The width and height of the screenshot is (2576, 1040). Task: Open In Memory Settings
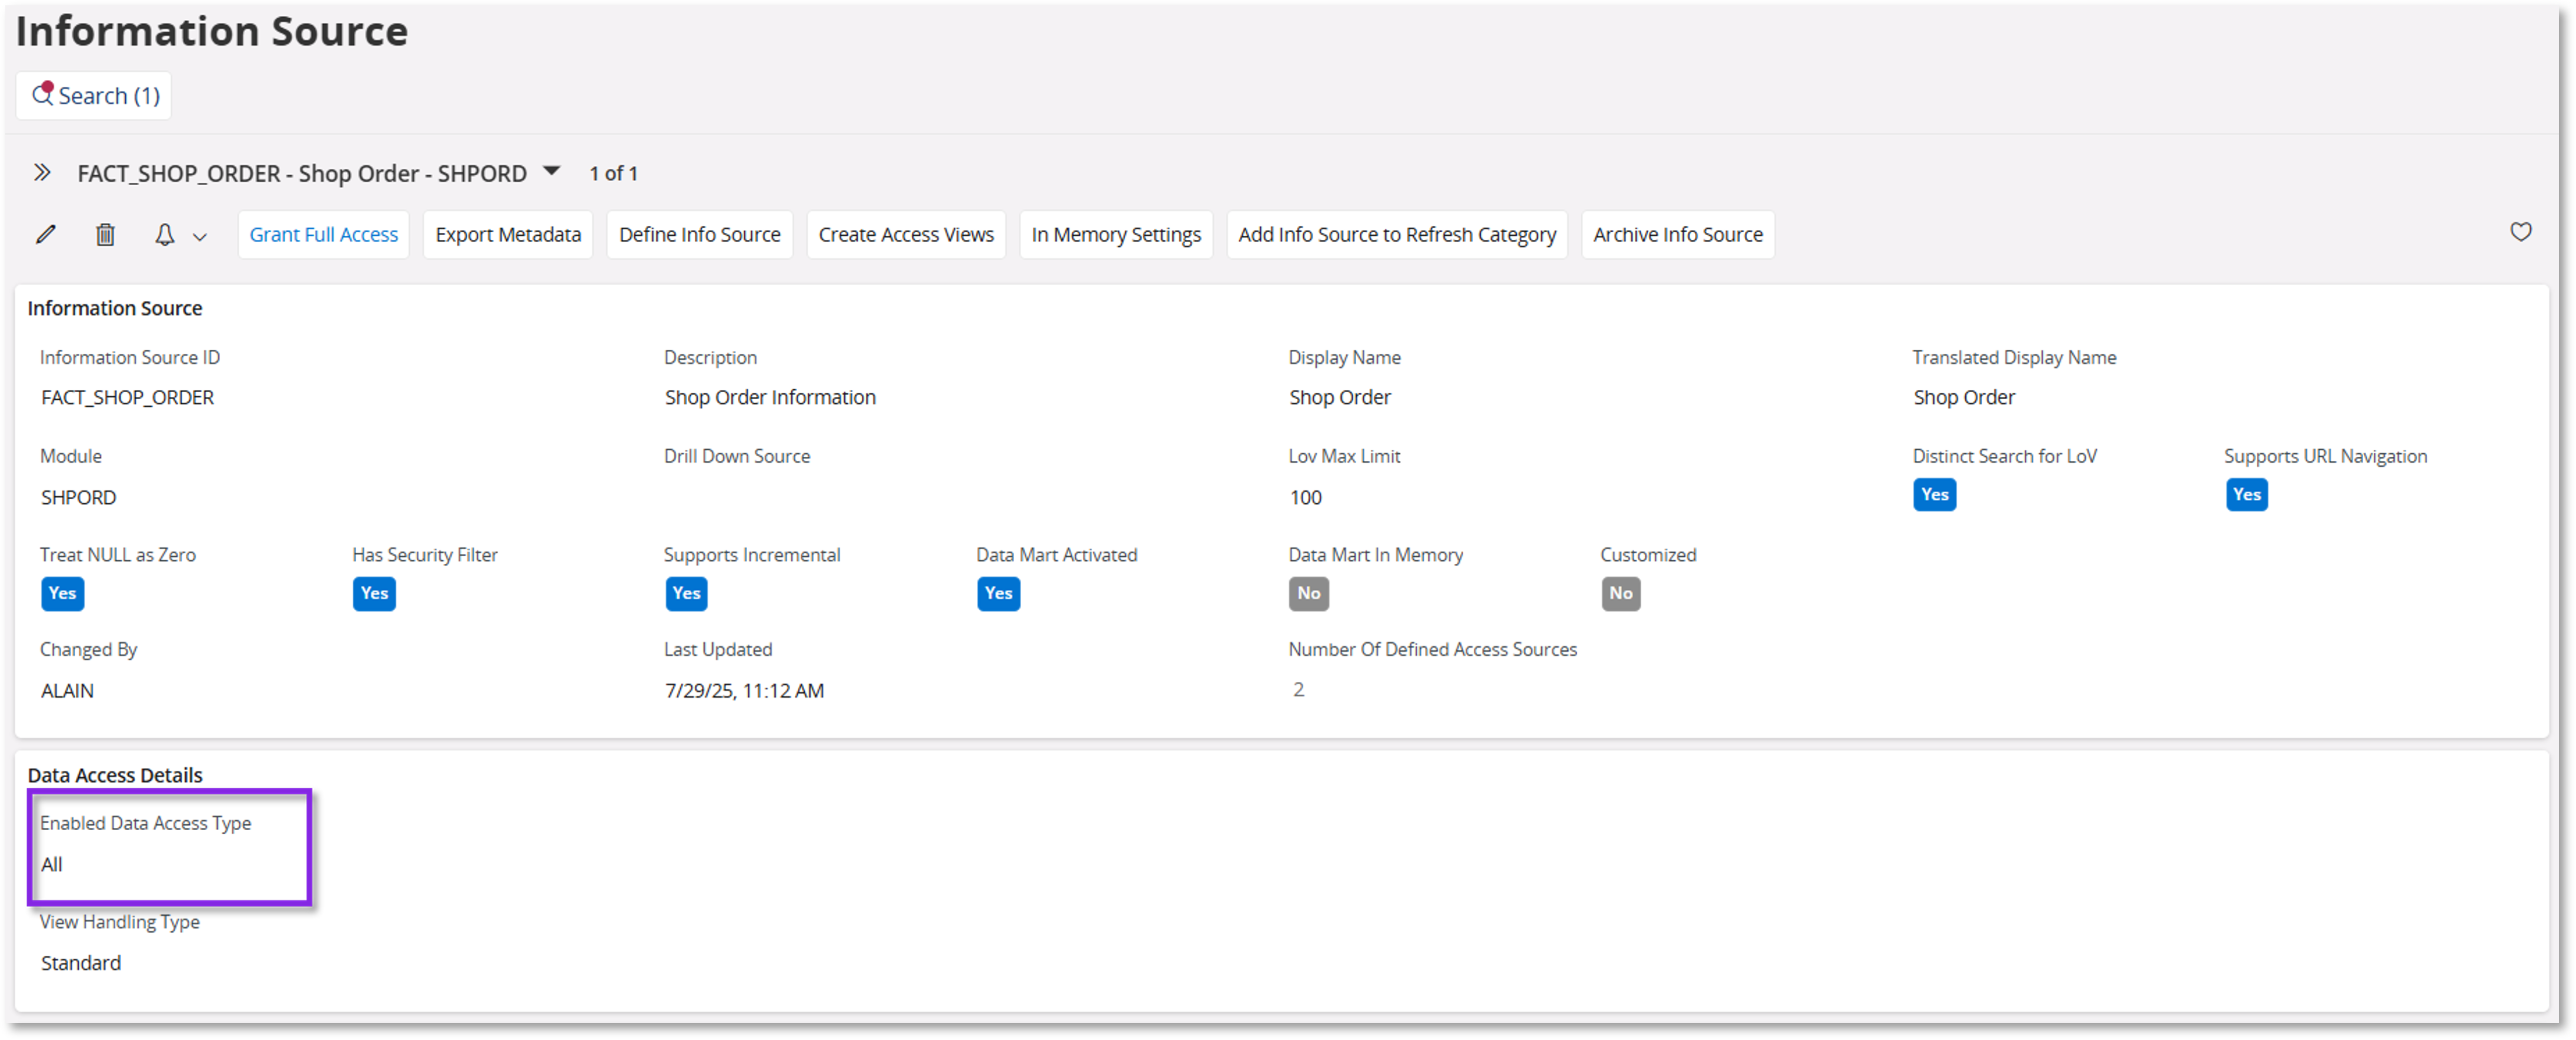[1116, 235]
